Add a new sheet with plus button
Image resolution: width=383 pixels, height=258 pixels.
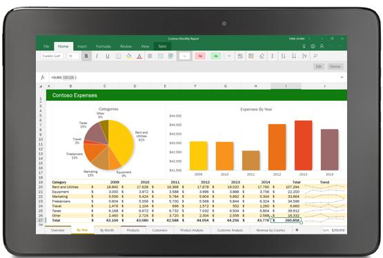297,230
